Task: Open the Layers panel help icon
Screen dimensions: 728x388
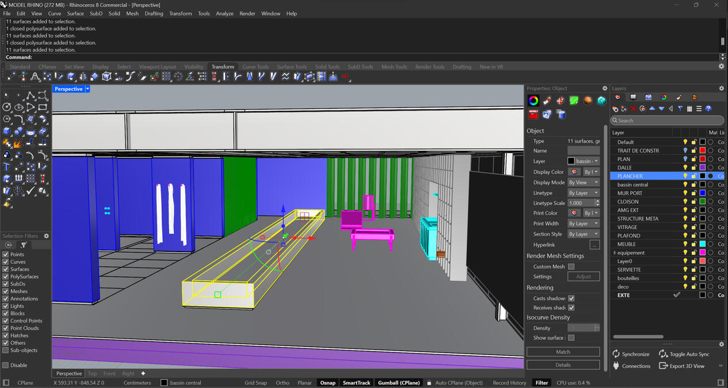Action: tap(708, 109)
